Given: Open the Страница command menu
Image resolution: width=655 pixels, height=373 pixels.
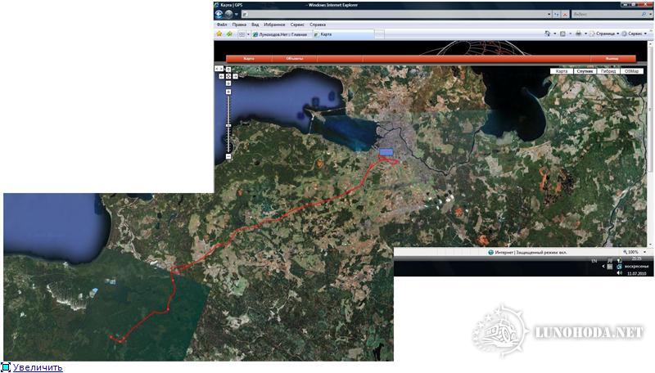Looking at the screenshot, I should tap(604, 34).
